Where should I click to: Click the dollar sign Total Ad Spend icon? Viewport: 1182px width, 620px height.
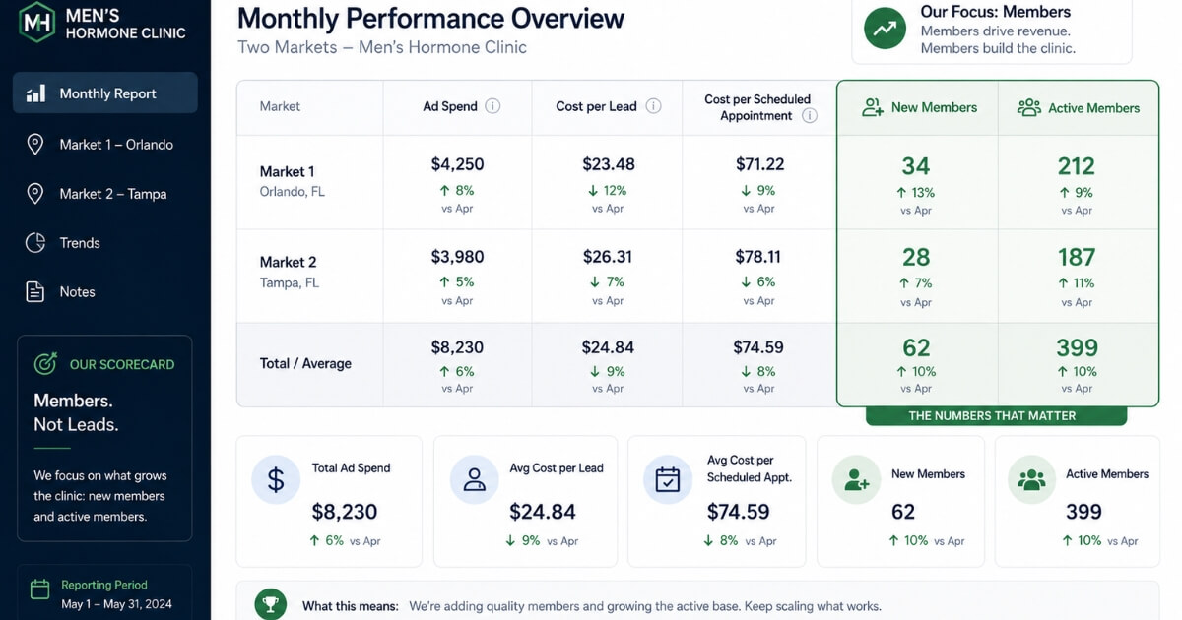pos(276,479)
